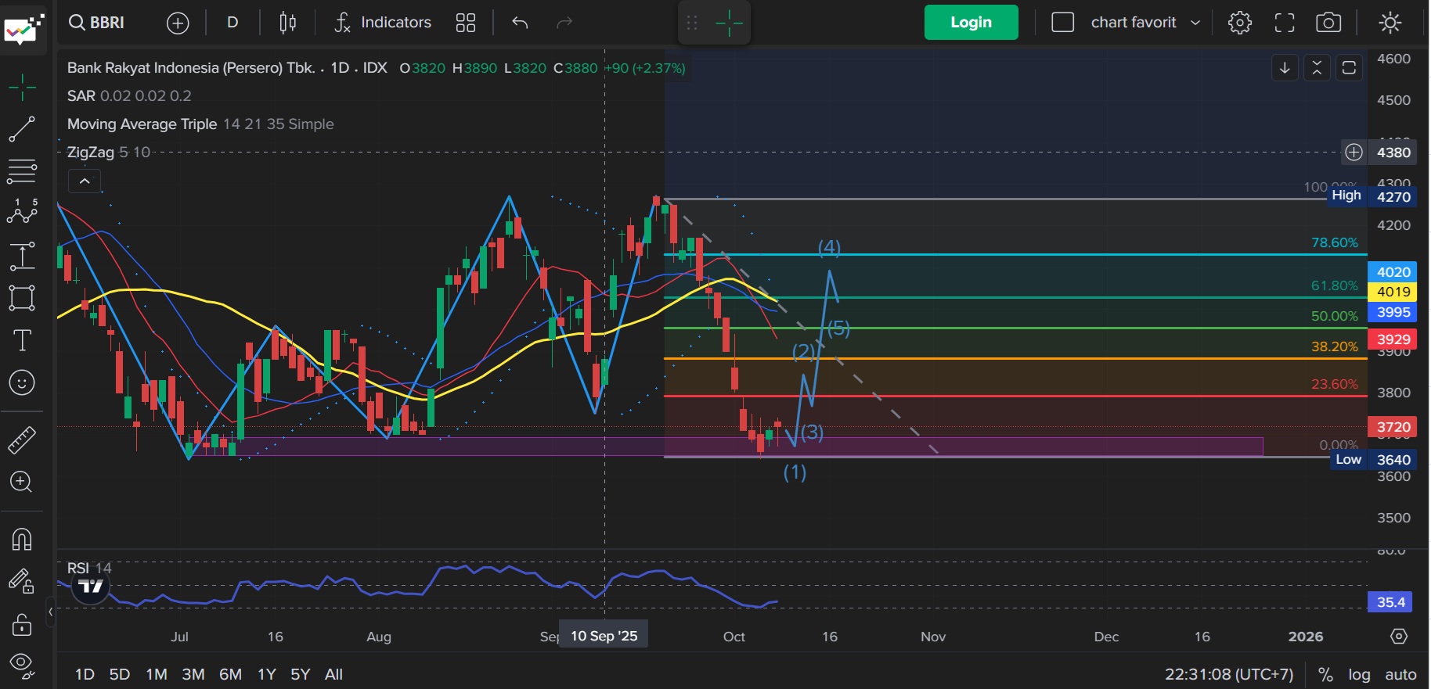The height and width of the screenshot is (689, 1431).
Task: Open the D timeframe interval dropdown
Action: tap(232, 23)
